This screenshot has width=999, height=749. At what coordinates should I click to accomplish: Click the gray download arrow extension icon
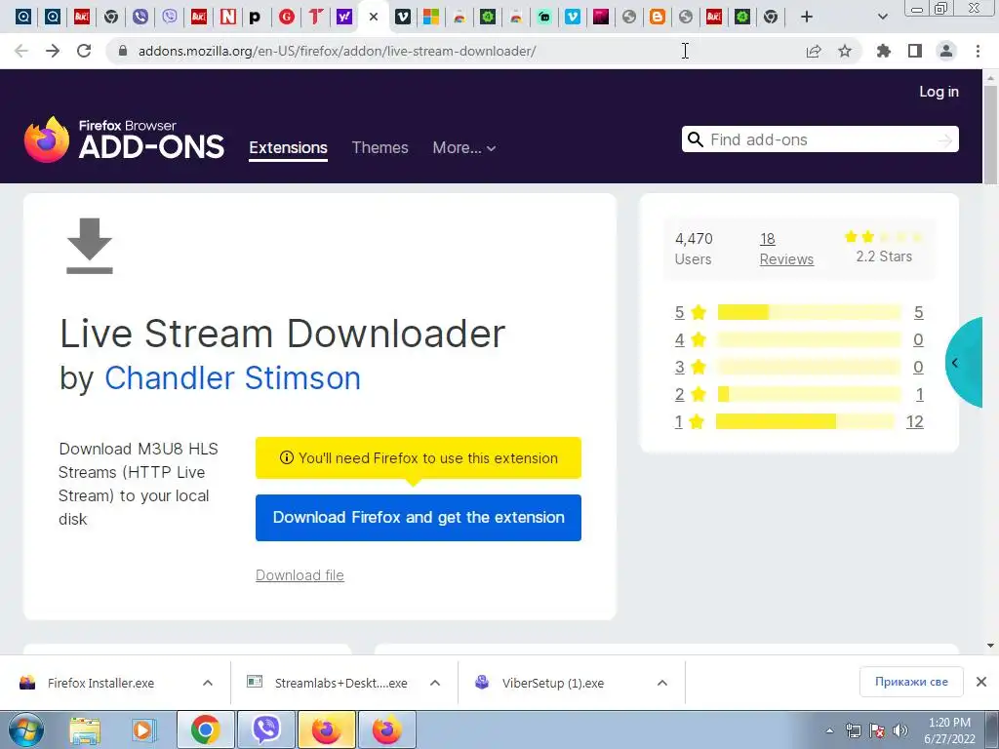(90, 246)
